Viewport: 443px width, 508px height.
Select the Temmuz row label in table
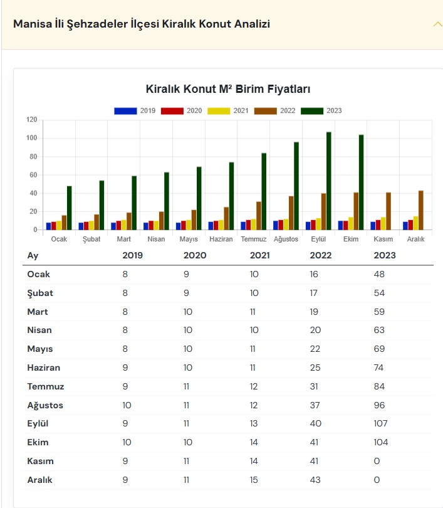coord(46,386)
